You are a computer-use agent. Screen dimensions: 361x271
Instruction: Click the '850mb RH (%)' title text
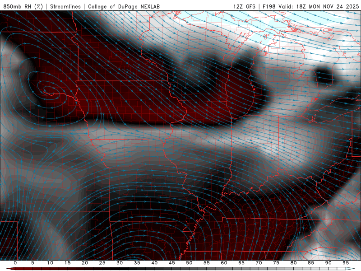click(x=23, y=7)
